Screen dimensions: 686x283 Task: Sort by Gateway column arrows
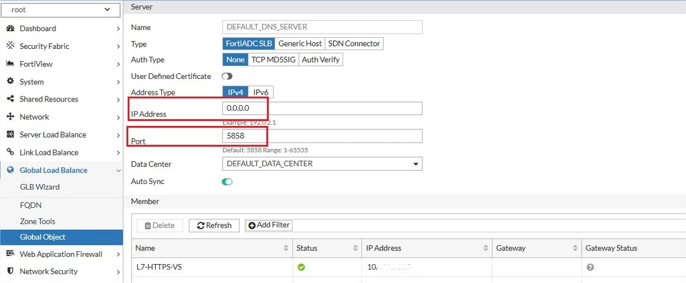click(x=575, y=248)
